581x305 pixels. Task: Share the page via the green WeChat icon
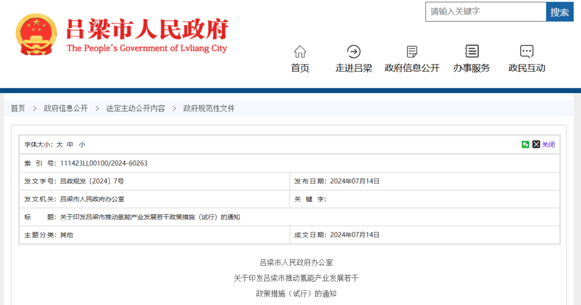pyautogui.click(x=526, y=145)
